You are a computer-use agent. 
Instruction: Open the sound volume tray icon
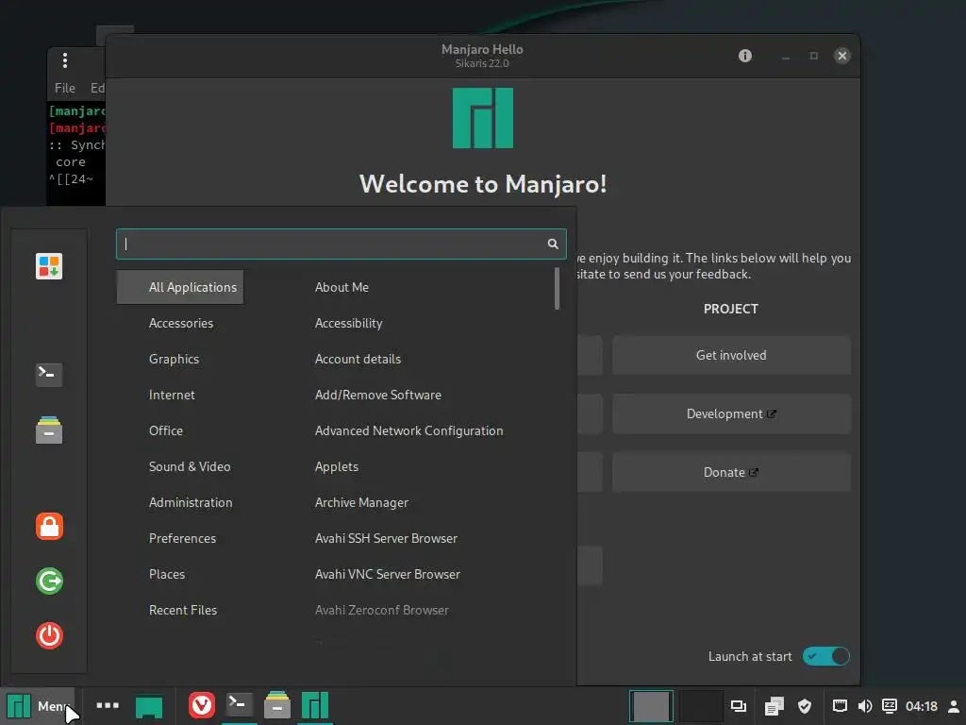pyautogui.click(x=865, y=706)
